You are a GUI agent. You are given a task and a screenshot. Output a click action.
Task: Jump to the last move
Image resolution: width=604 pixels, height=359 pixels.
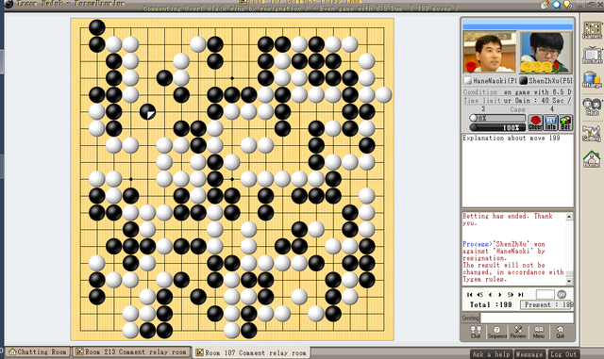click(521, 294)
